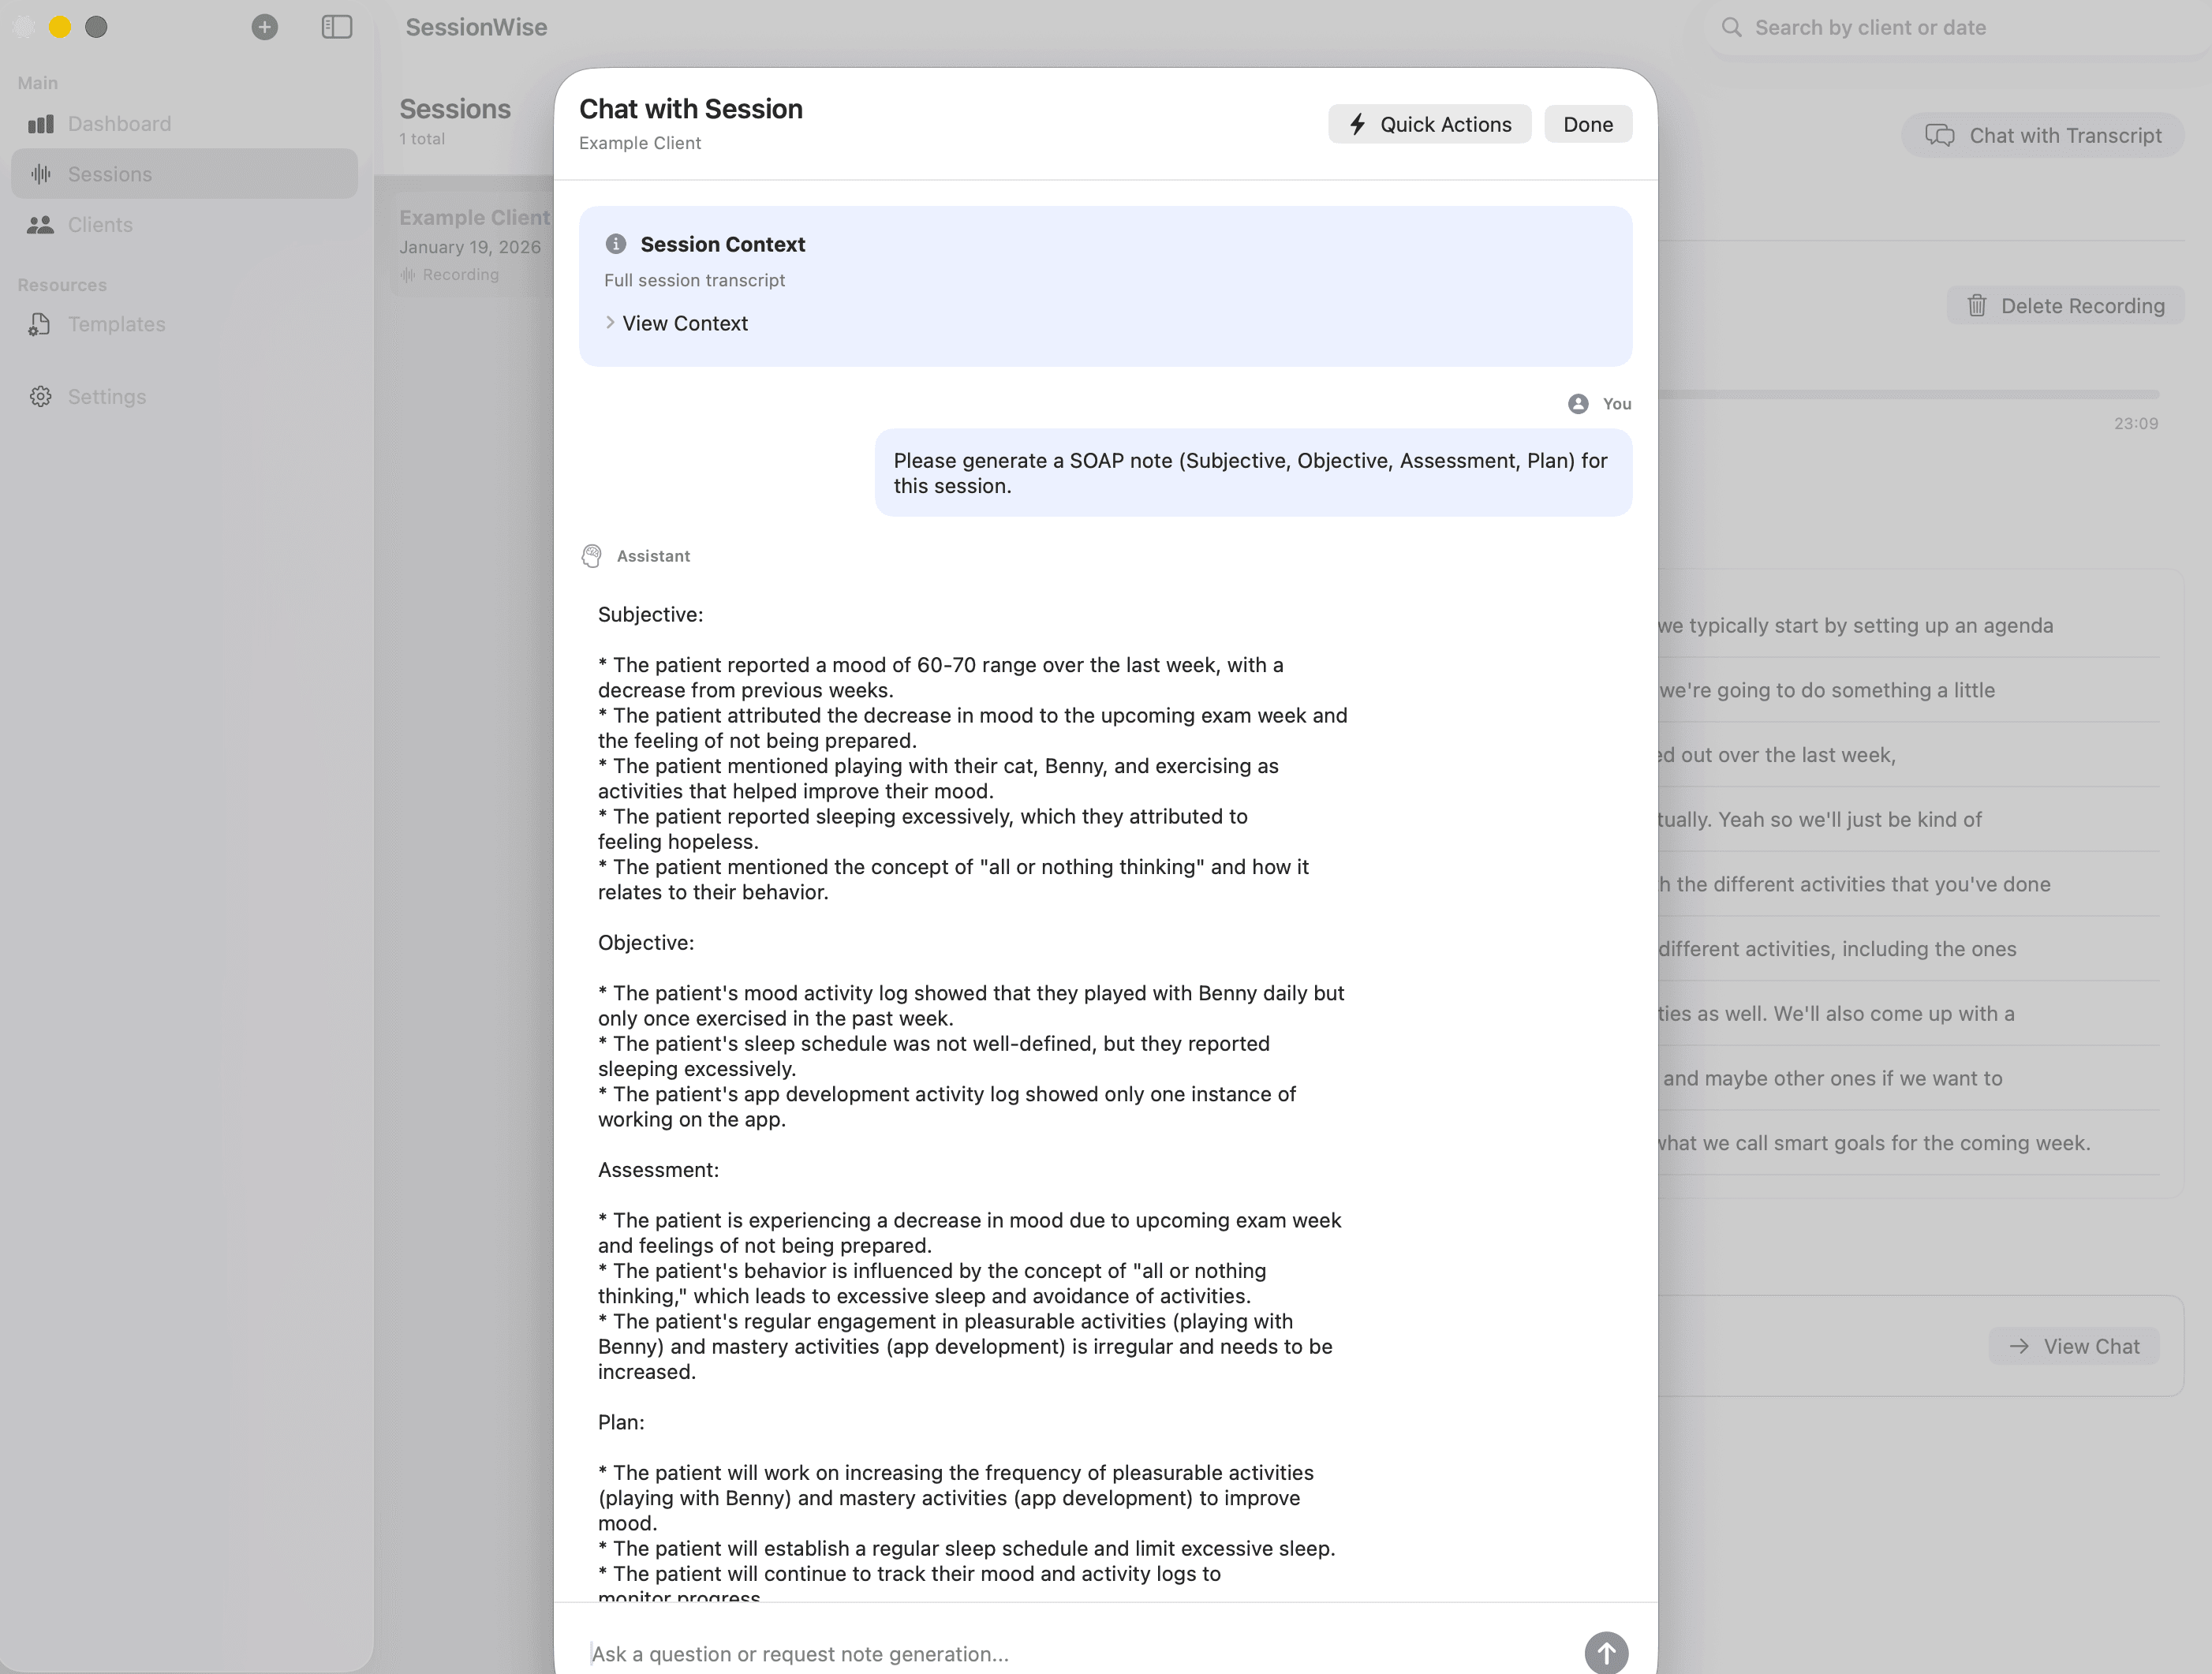Click the Chat with Transcript bubble icon
This screenshot has width=2212, height=1674.
(1940, 136)
